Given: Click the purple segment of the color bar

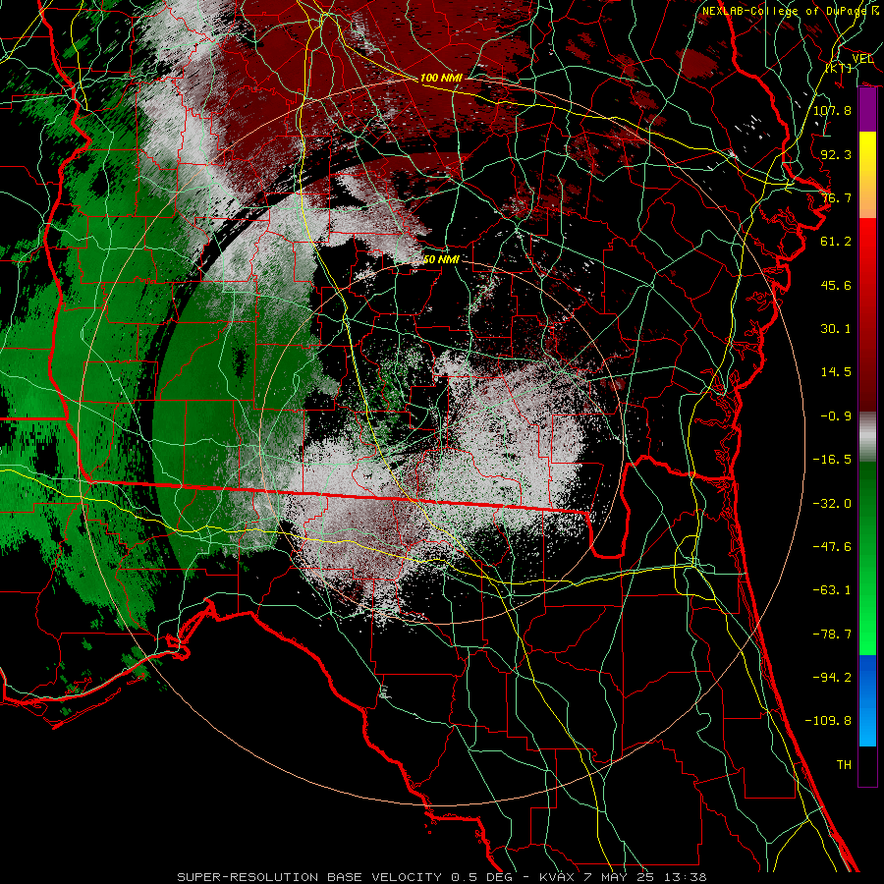Looking at the screenshot, I should pyautogui.click(x=867, y=110).
